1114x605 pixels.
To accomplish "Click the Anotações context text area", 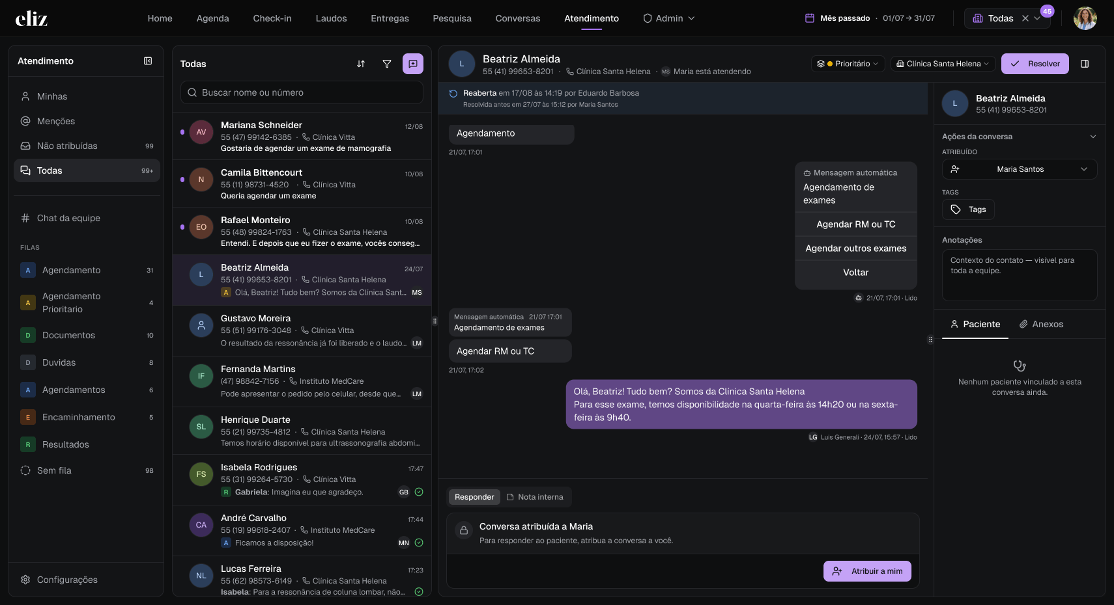I will (1020, 275).
